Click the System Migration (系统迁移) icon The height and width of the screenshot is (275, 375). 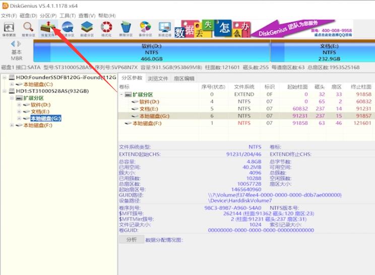point(165,29)
